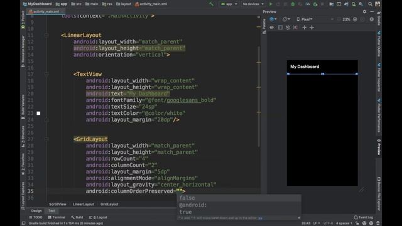Click the 4 spaces indent setting
Viewport: 402px width, 226px height.
[344, 223]
